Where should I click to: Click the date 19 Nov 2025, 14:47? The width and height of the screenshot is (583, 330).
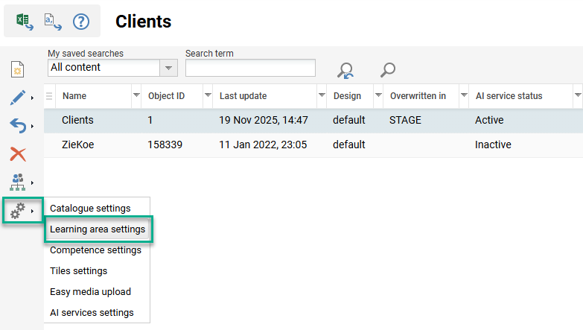pyautogui.click(x=264, y=120)
